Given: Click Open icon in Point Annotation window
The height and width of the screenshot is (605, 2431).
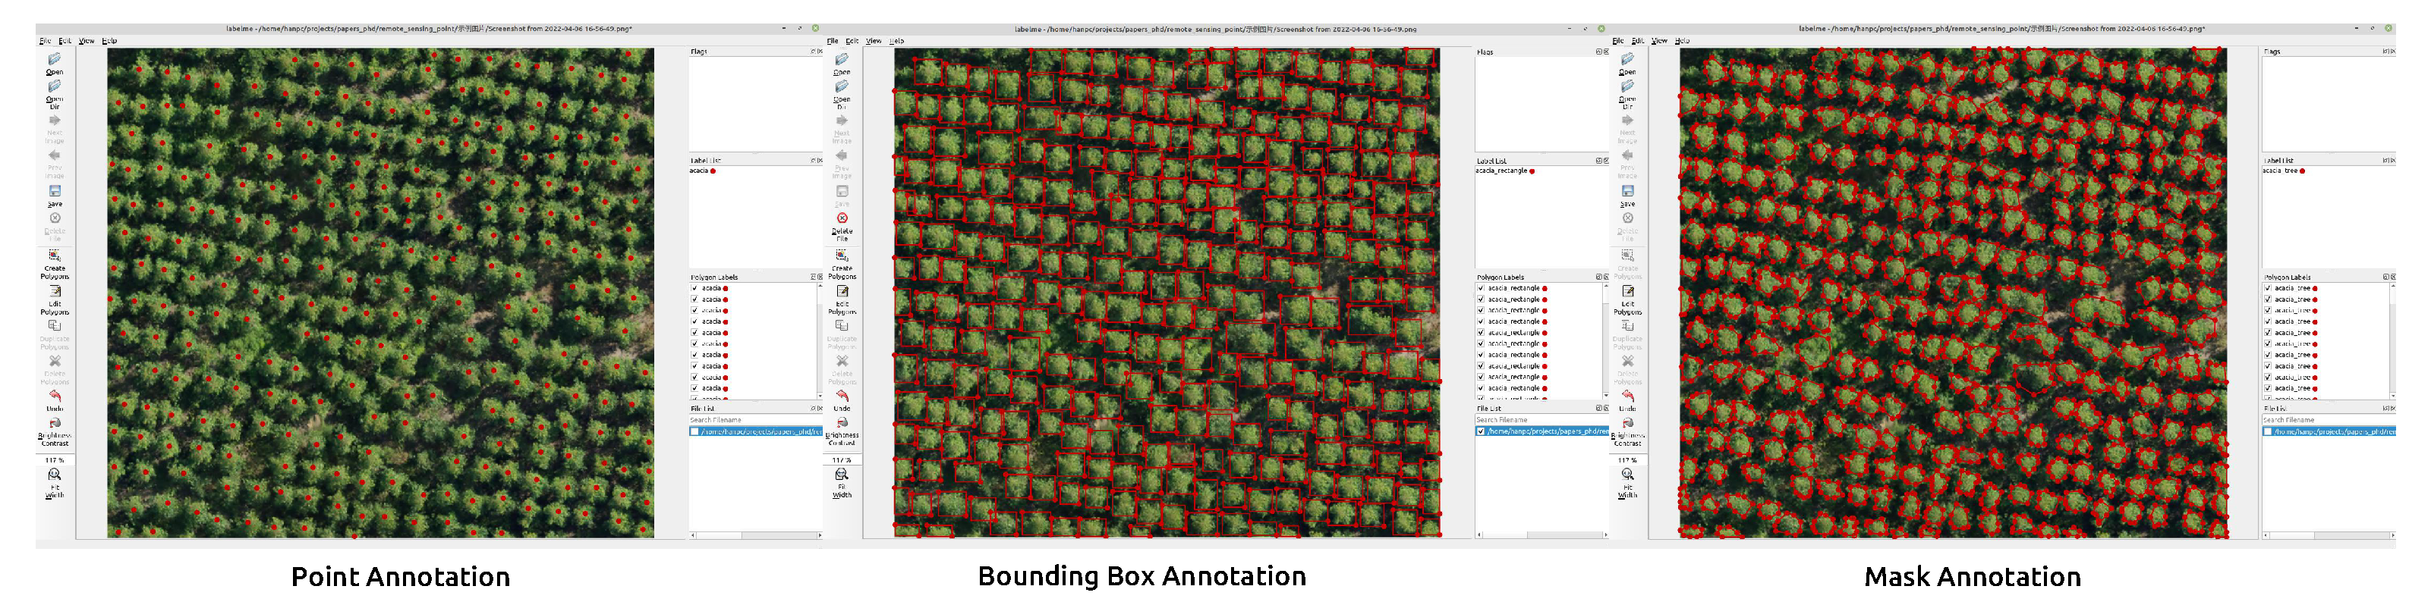Looking at the screenshot, I should pos(55,59).
